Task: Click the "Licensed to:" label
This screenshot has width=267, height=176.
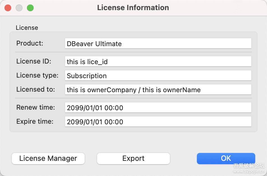Action: (x=36, y=89)
